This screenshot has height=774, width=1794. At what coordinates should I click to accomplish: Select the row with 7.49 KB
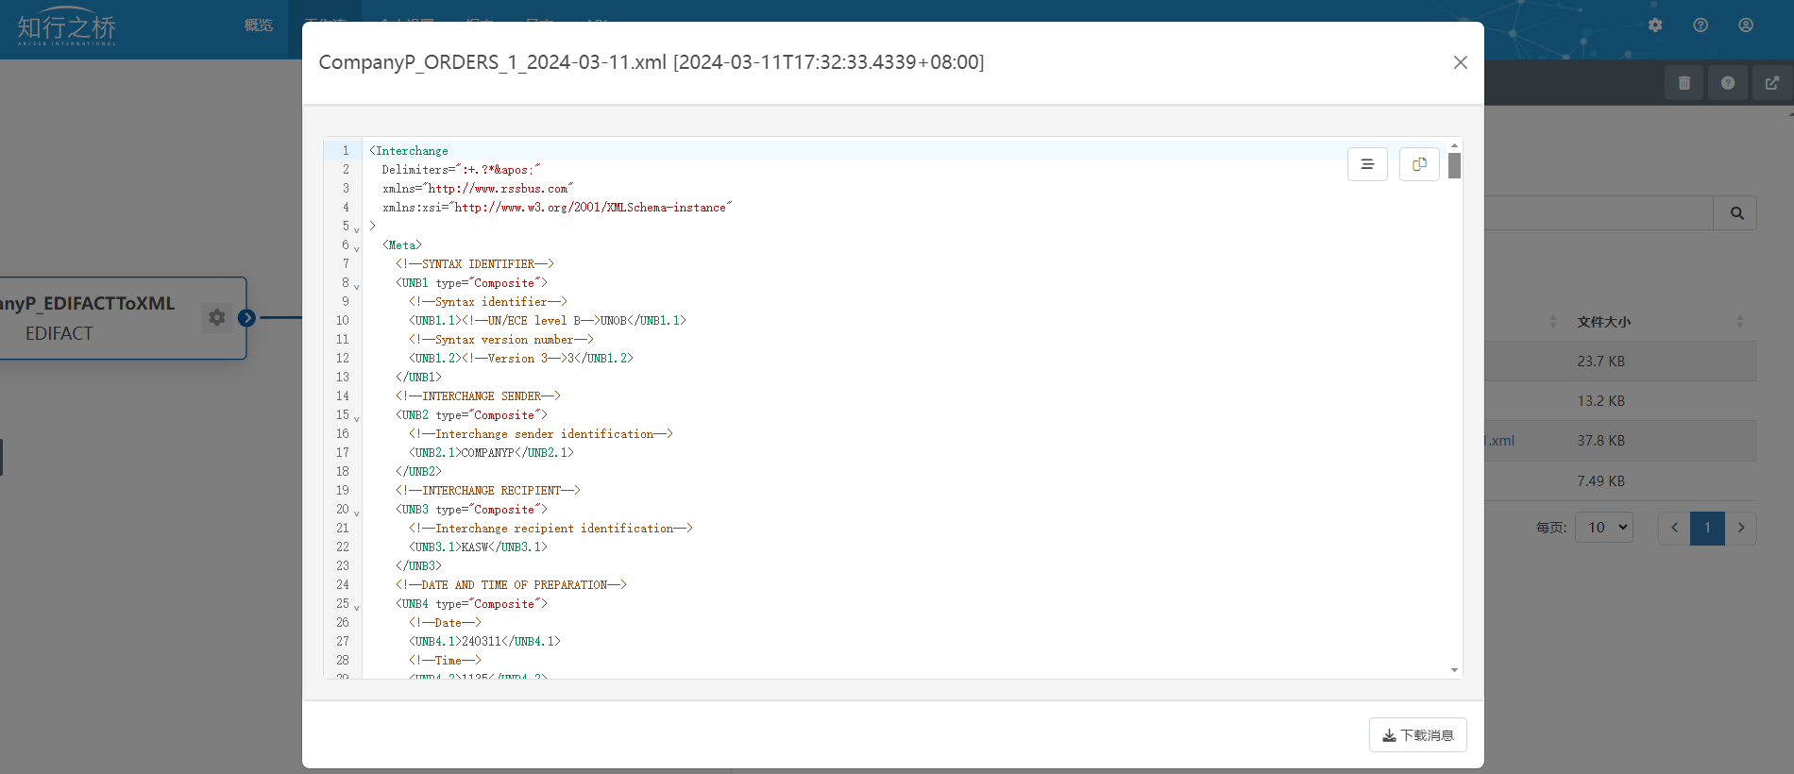[1620, 481]
